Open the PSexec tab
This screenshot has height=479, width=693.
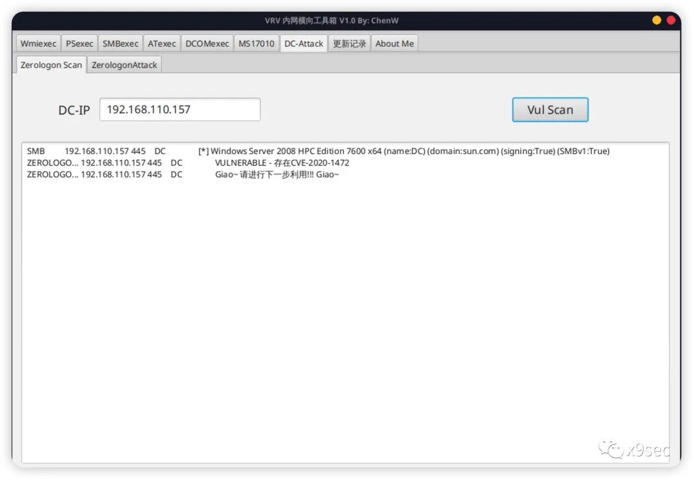[79, 43]
